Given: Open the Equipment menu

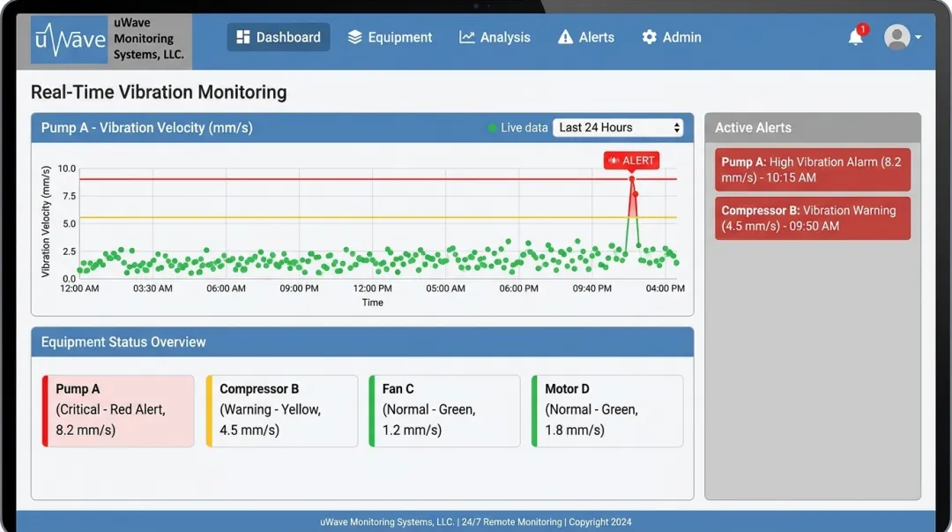Looking at the screenshot, I should click(x=390, y=37).
